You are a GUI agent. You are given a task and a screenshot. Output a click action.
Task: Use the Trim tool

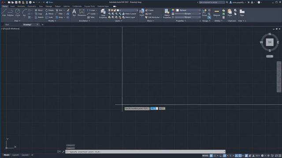(x=59, y=10)
